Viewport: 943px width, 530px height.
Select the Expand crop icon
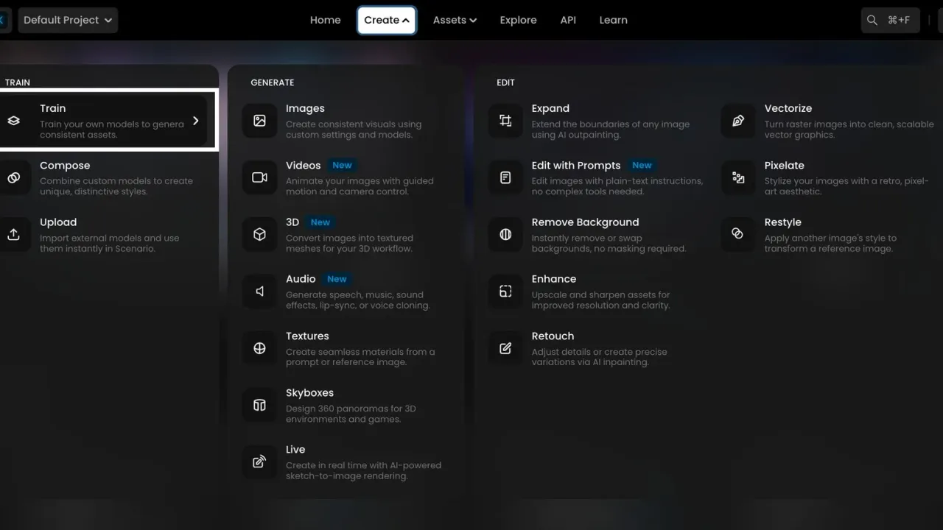(x=505, y=121)
